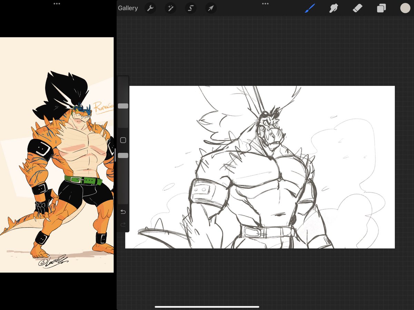Tap the home indicator bar

click(x=207, y=307)
